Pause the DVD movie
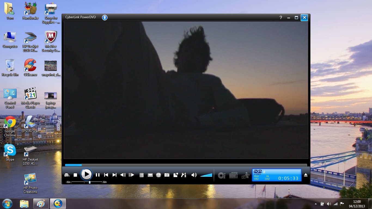 point(97,175)
